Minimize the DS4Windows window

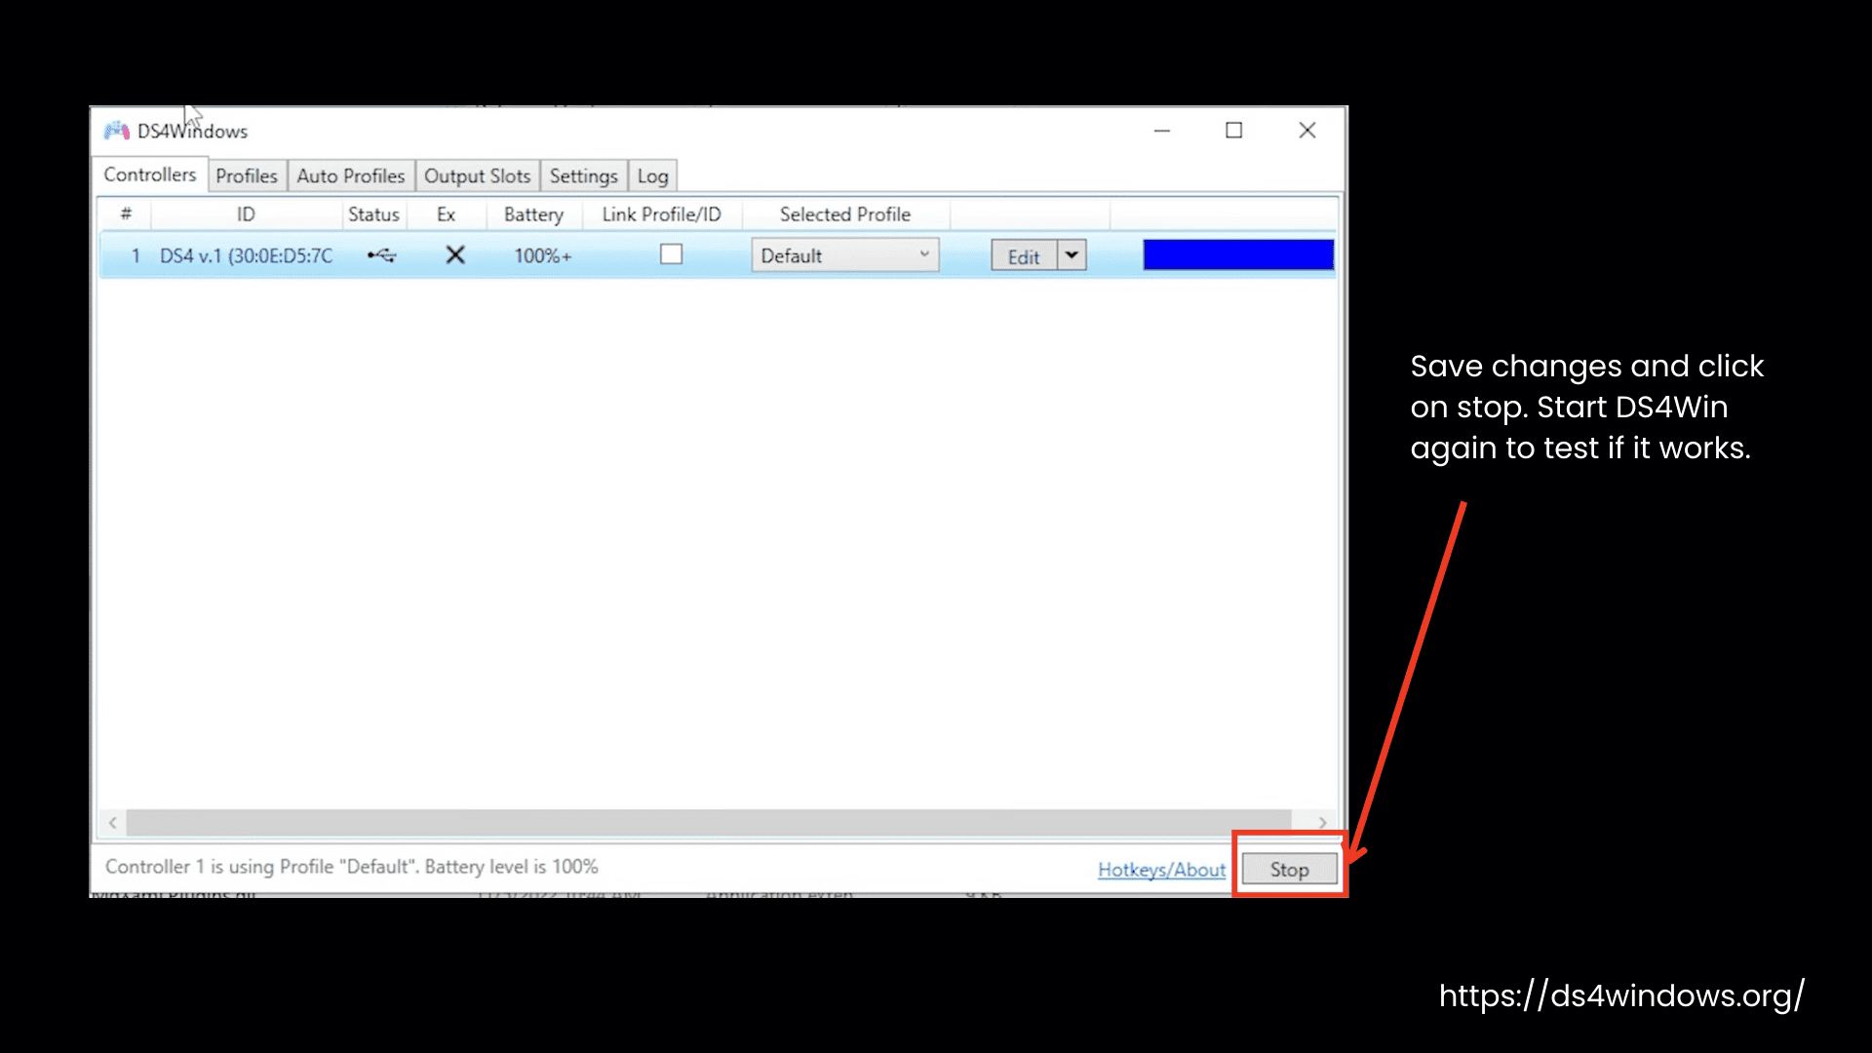pos(1162,131)
